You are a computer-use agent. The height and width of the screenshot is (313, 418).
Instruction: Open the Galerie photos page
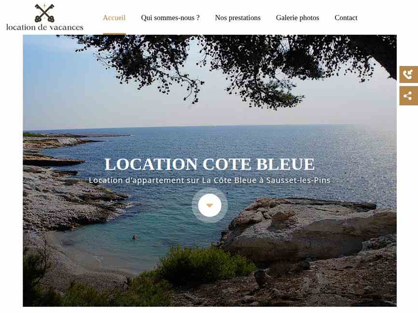point(297,17)
